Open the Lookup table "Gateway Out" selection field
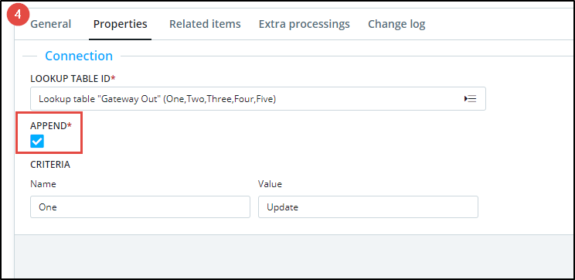The width and height of the screenshot is (575, 280). pyautogui.click(x=258, y=99)
